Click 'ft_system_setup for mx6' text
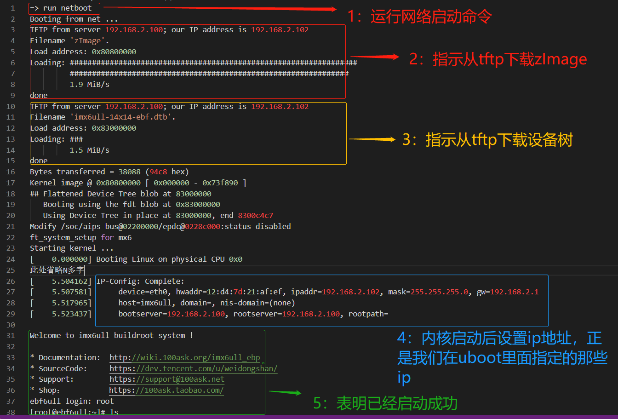This screenshot has width=618, height=419. [x=80, y=237]
